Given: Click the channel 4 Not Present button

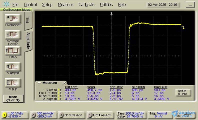Looking at the screenshot, I should 99,115.
